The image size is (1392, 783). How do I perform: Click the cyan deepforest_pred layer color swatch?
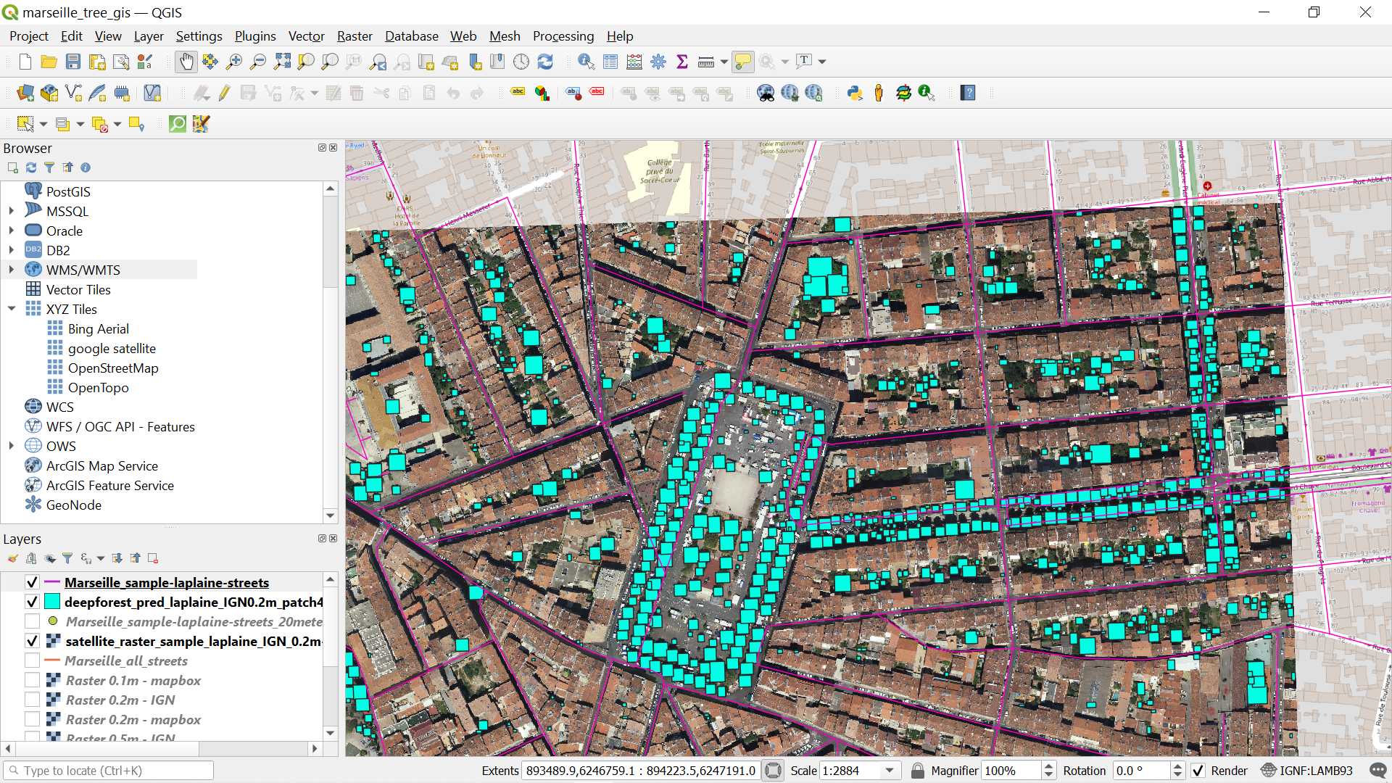tap(52, 602)
